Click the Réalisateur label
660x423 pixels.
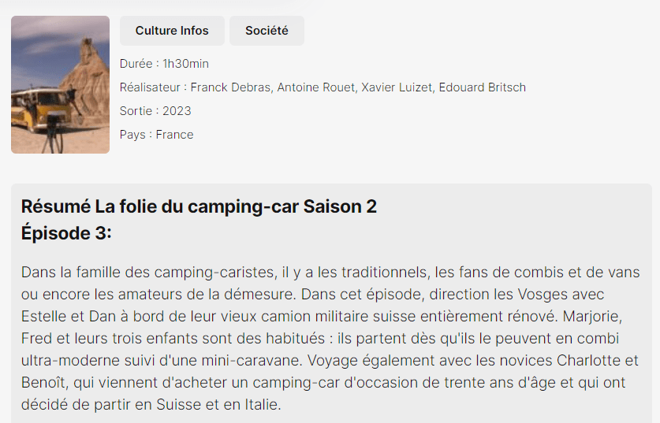[153, 87]
